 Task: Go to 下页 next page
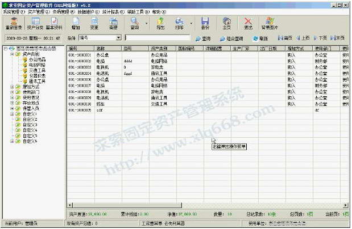pyautogui.click(x=320, y=38)
